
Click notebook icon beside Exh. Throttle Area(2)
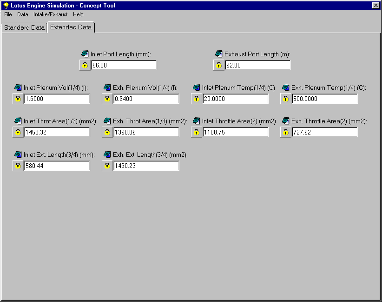click(285, 121)
